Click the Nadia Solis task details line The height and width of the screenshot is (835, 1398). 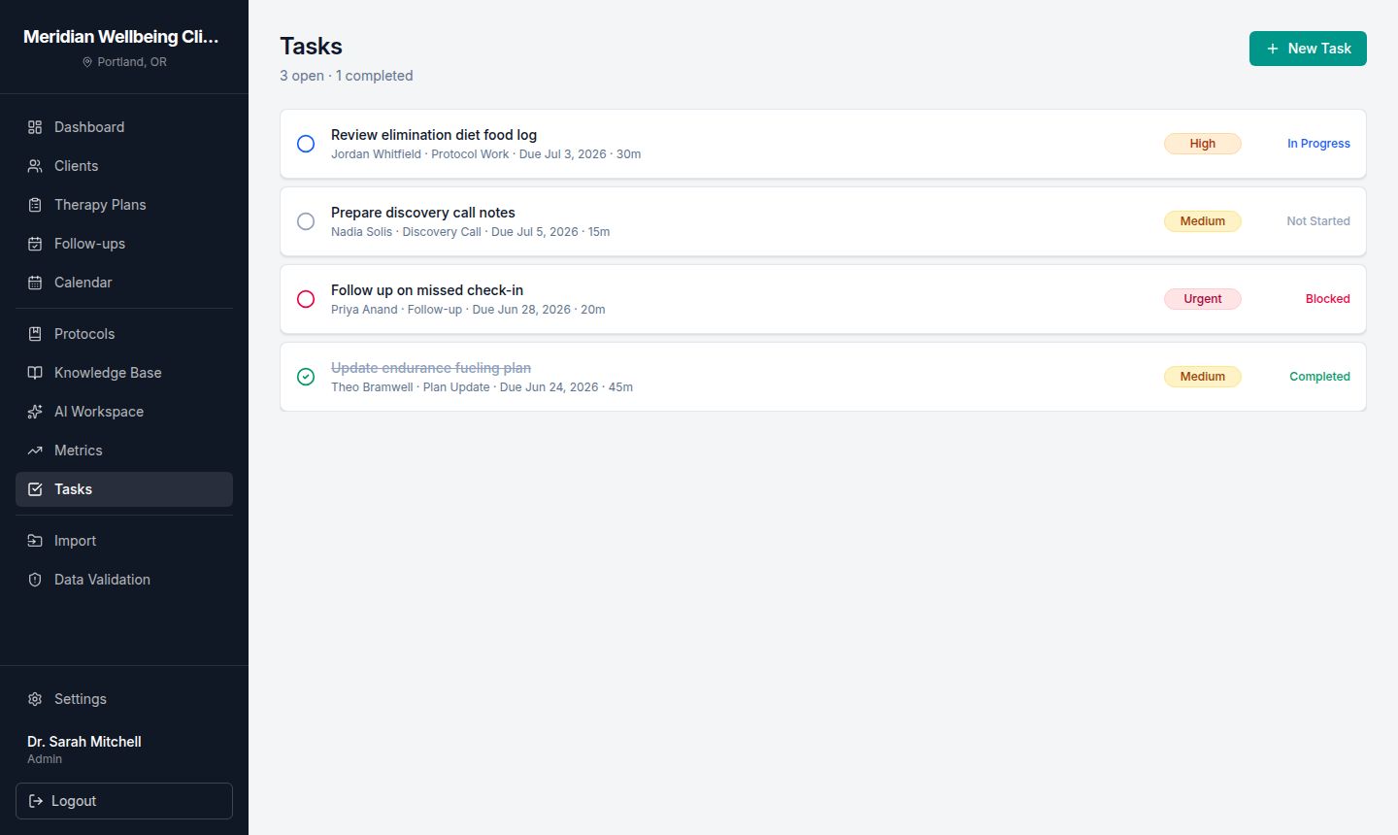click(470, 232)
